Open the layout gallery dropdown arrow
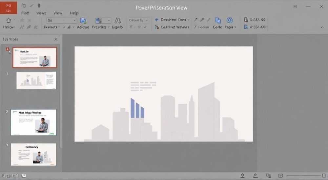328x180 pixels. 109,20
